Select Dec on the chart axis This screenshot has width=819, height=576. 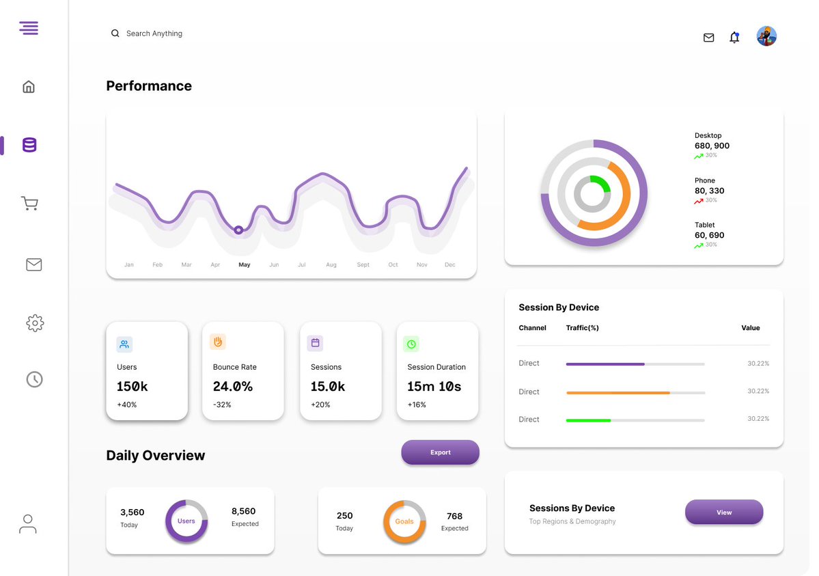tap(449, 264)
